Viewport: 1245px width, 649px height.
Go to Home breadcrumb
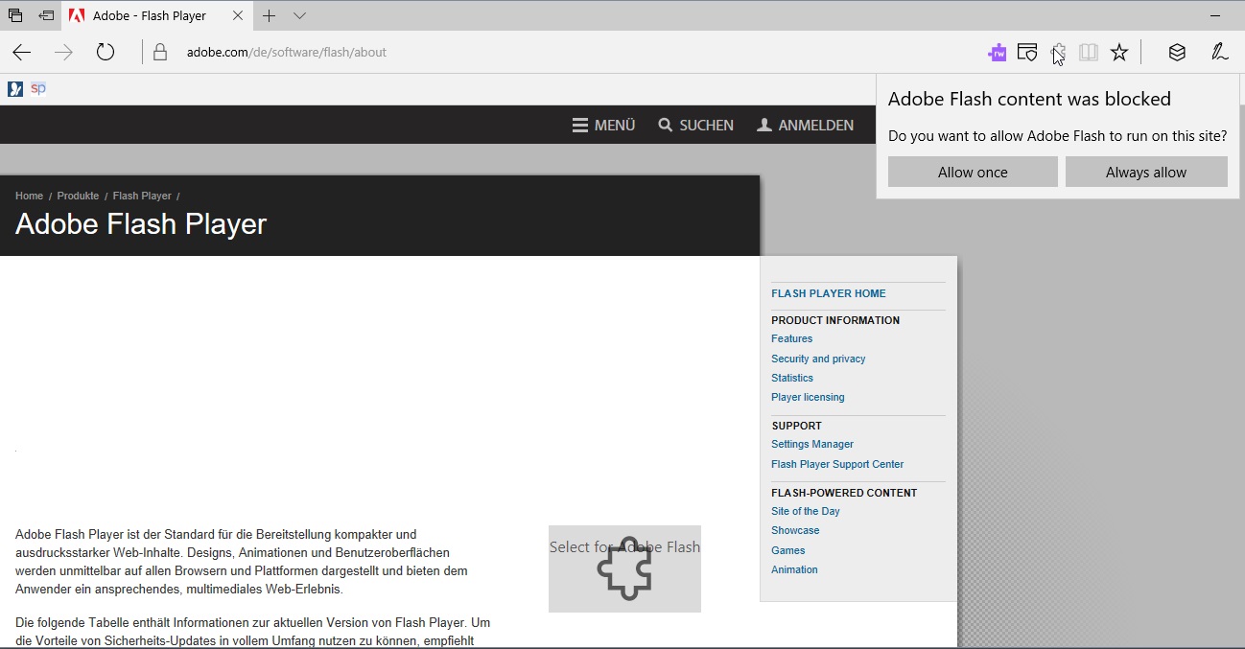pyautogui.click(x=29, y=196)
